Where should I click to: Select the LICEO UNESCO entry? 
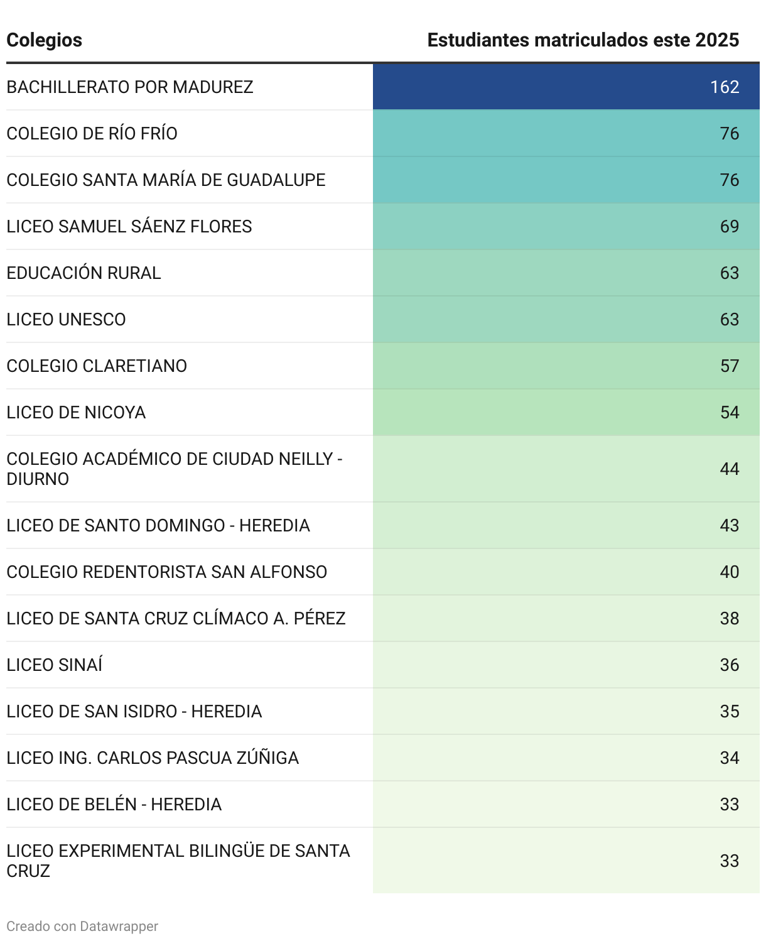[67, 319]
